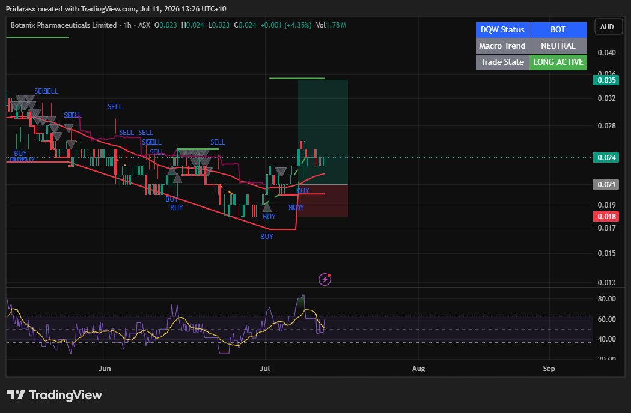631x413 pixels.
Task: Click the blue BOT status cell
Action: pyautogui.click(x=558, y=30)
